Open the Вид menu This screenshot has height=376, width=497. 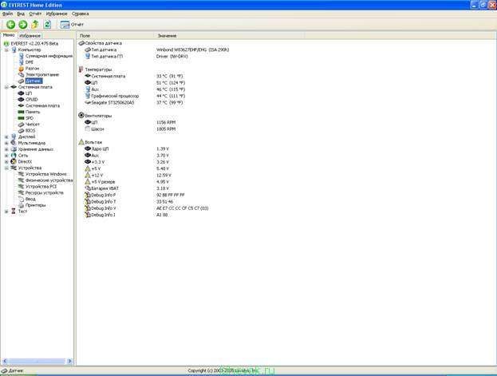(21, 14)
